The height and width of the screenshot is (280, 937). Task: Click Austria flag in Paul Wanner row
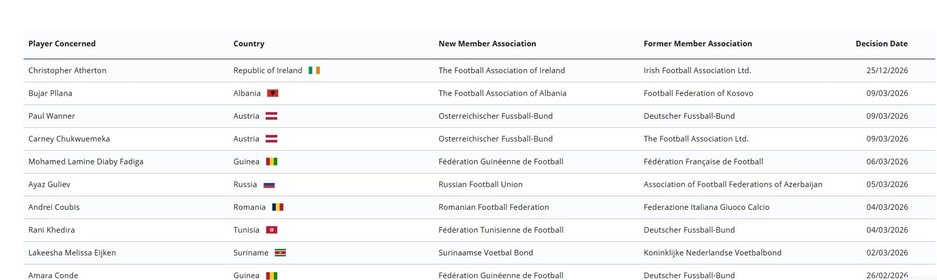tap(271, 116)
